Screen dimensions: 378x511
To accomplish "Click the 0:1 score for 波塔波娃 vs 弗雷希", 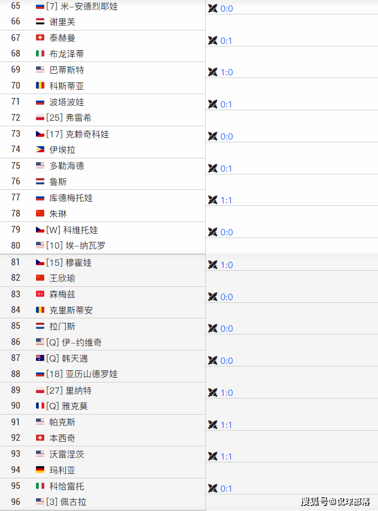I will [x=226, y=105].
